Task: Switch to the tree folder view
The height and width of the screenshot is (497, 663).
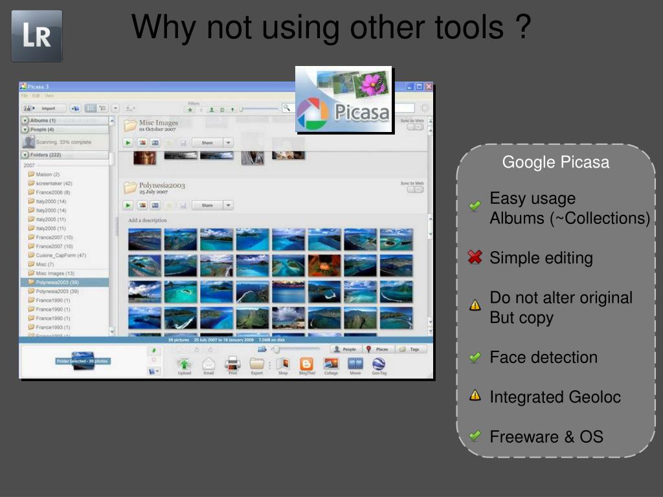Action: (x=103, y=108)
